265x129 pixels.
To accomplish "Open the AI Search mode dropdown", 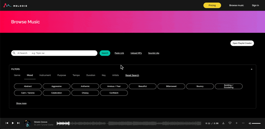I will click(x=24, y=53).
